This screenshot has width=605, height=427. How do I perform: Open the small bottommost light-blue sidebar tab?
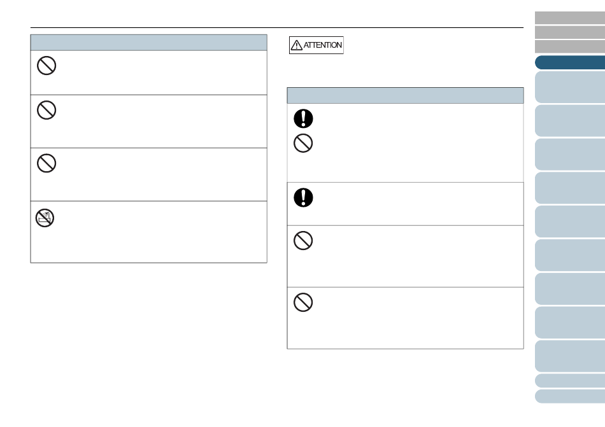[x=570, y=396]
